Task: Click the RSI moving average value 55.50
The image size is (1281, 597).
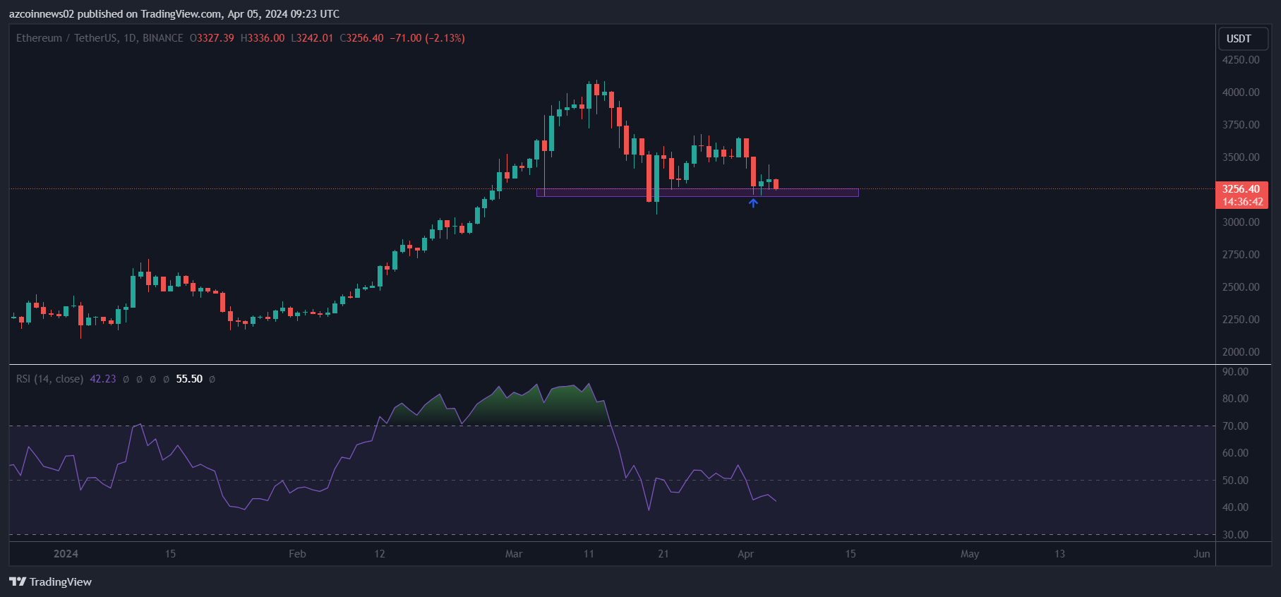Action: 189,379
